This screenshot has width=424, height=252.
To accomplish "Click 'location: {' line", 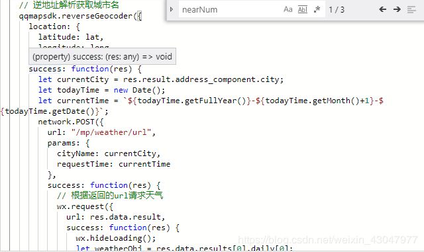I will pyautogui.click(x=54, y=26).
